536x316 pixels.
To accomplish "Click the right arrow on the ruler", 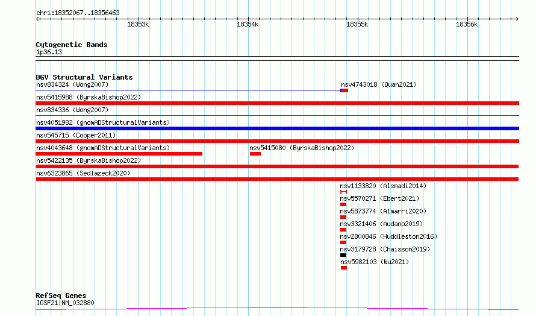I will pyautogui.click(x=517, y=19).
